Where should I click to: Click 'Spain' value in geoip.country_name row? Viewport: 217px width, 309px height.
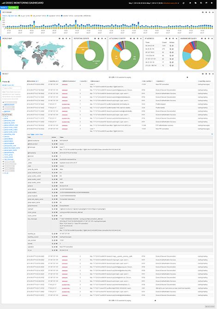click(61, 182)
